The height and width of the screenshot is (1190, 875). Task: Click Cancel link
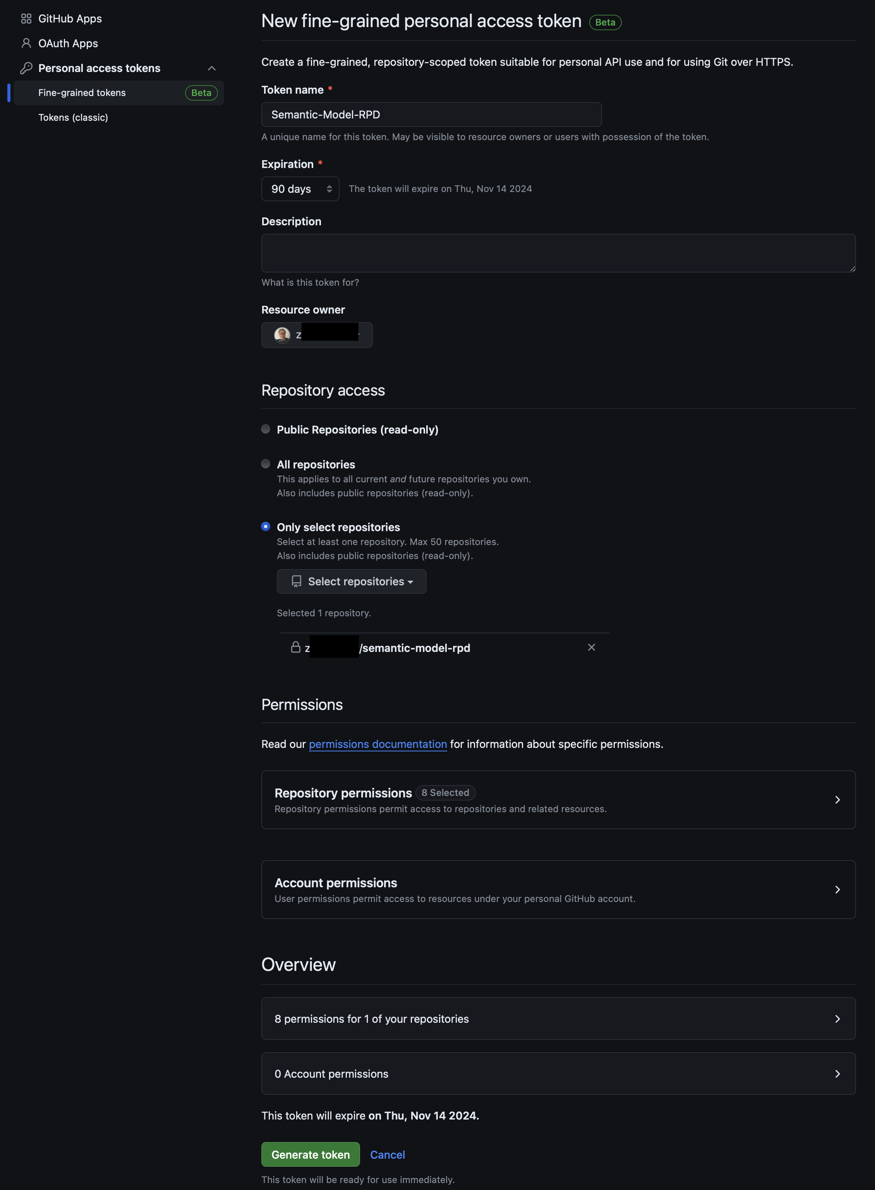(387, 1154)
